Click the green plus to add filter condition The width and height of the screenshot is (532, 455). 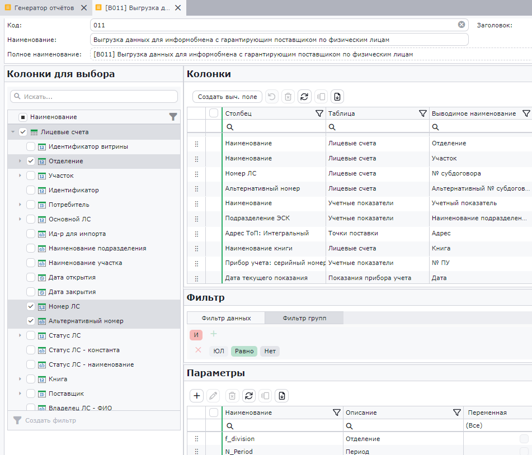[x=213, y=334]
